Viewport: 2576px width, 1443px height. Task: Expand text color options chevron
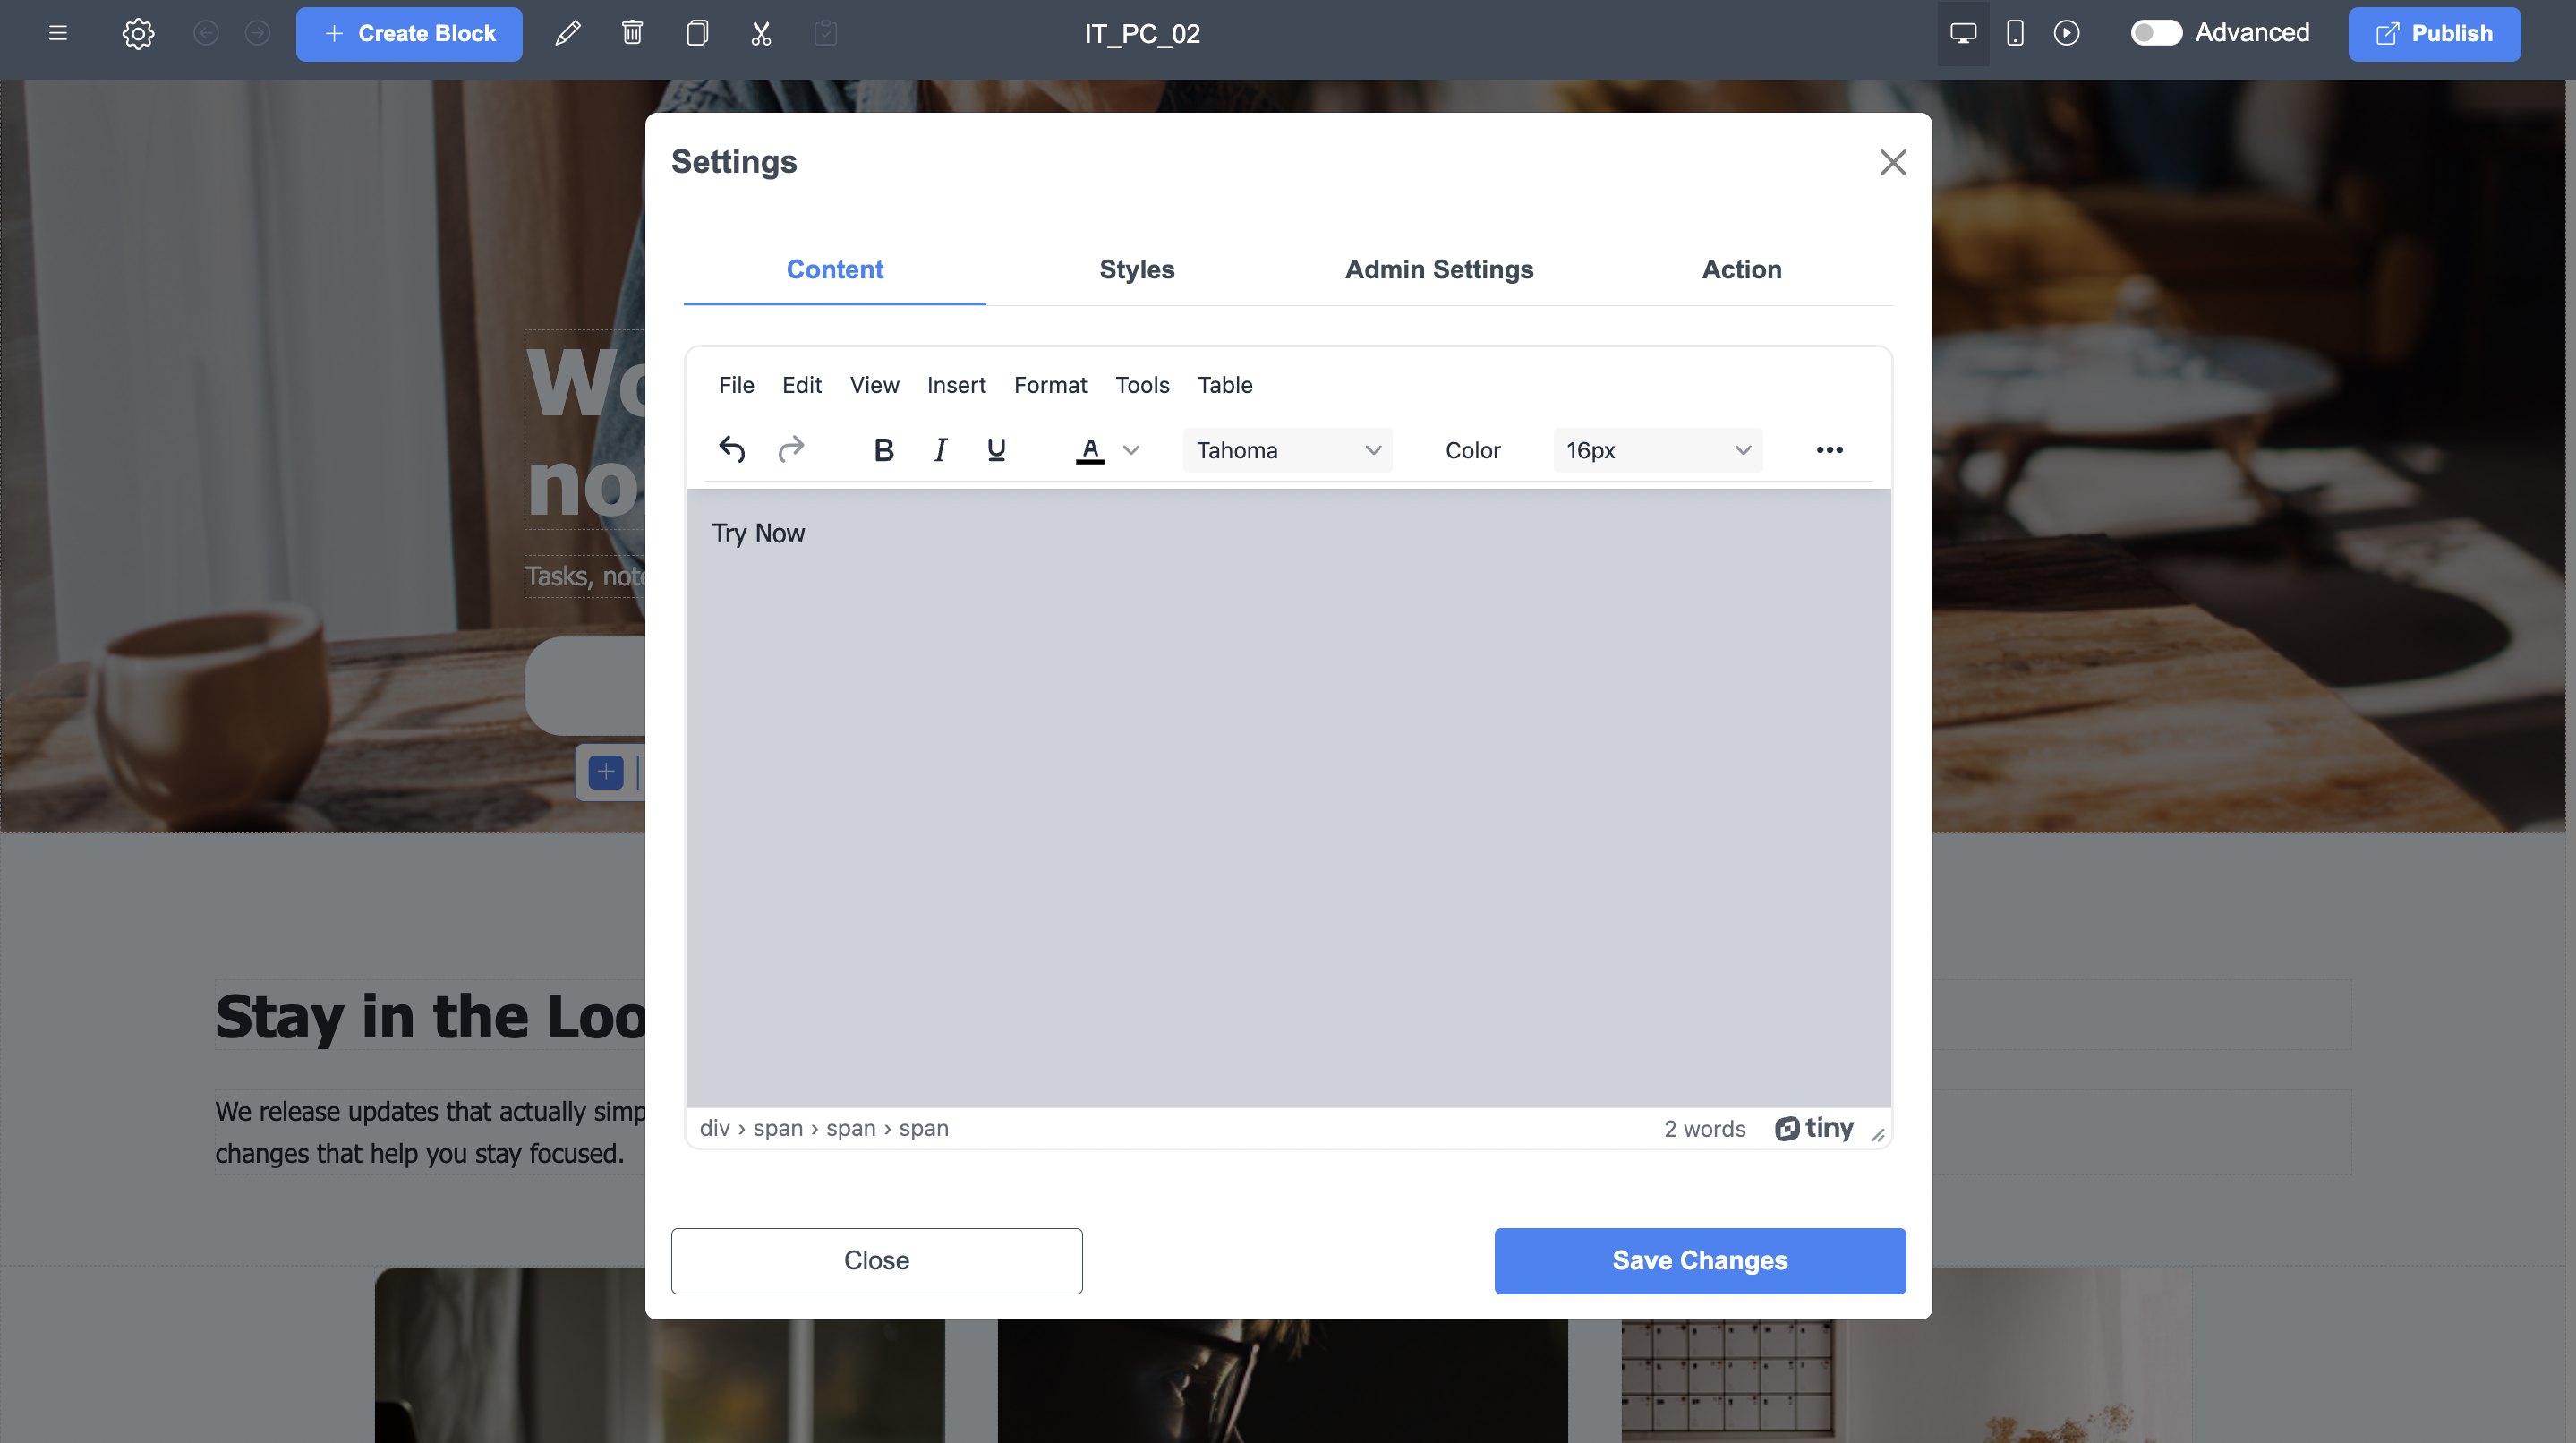(1131, 450)
